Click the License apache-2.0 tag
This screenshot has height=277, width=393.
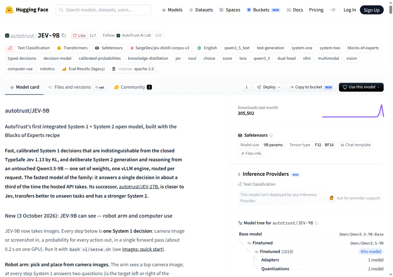tap(133, 69)
